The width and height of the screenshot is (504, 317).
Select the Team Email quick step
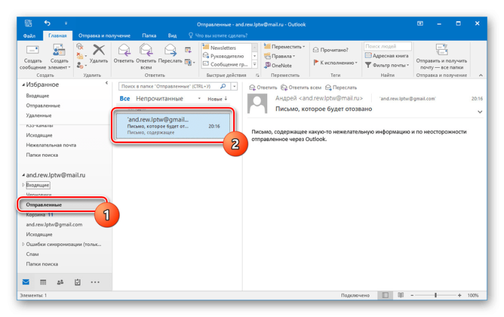pyautogui.click(x=226, y=64)
